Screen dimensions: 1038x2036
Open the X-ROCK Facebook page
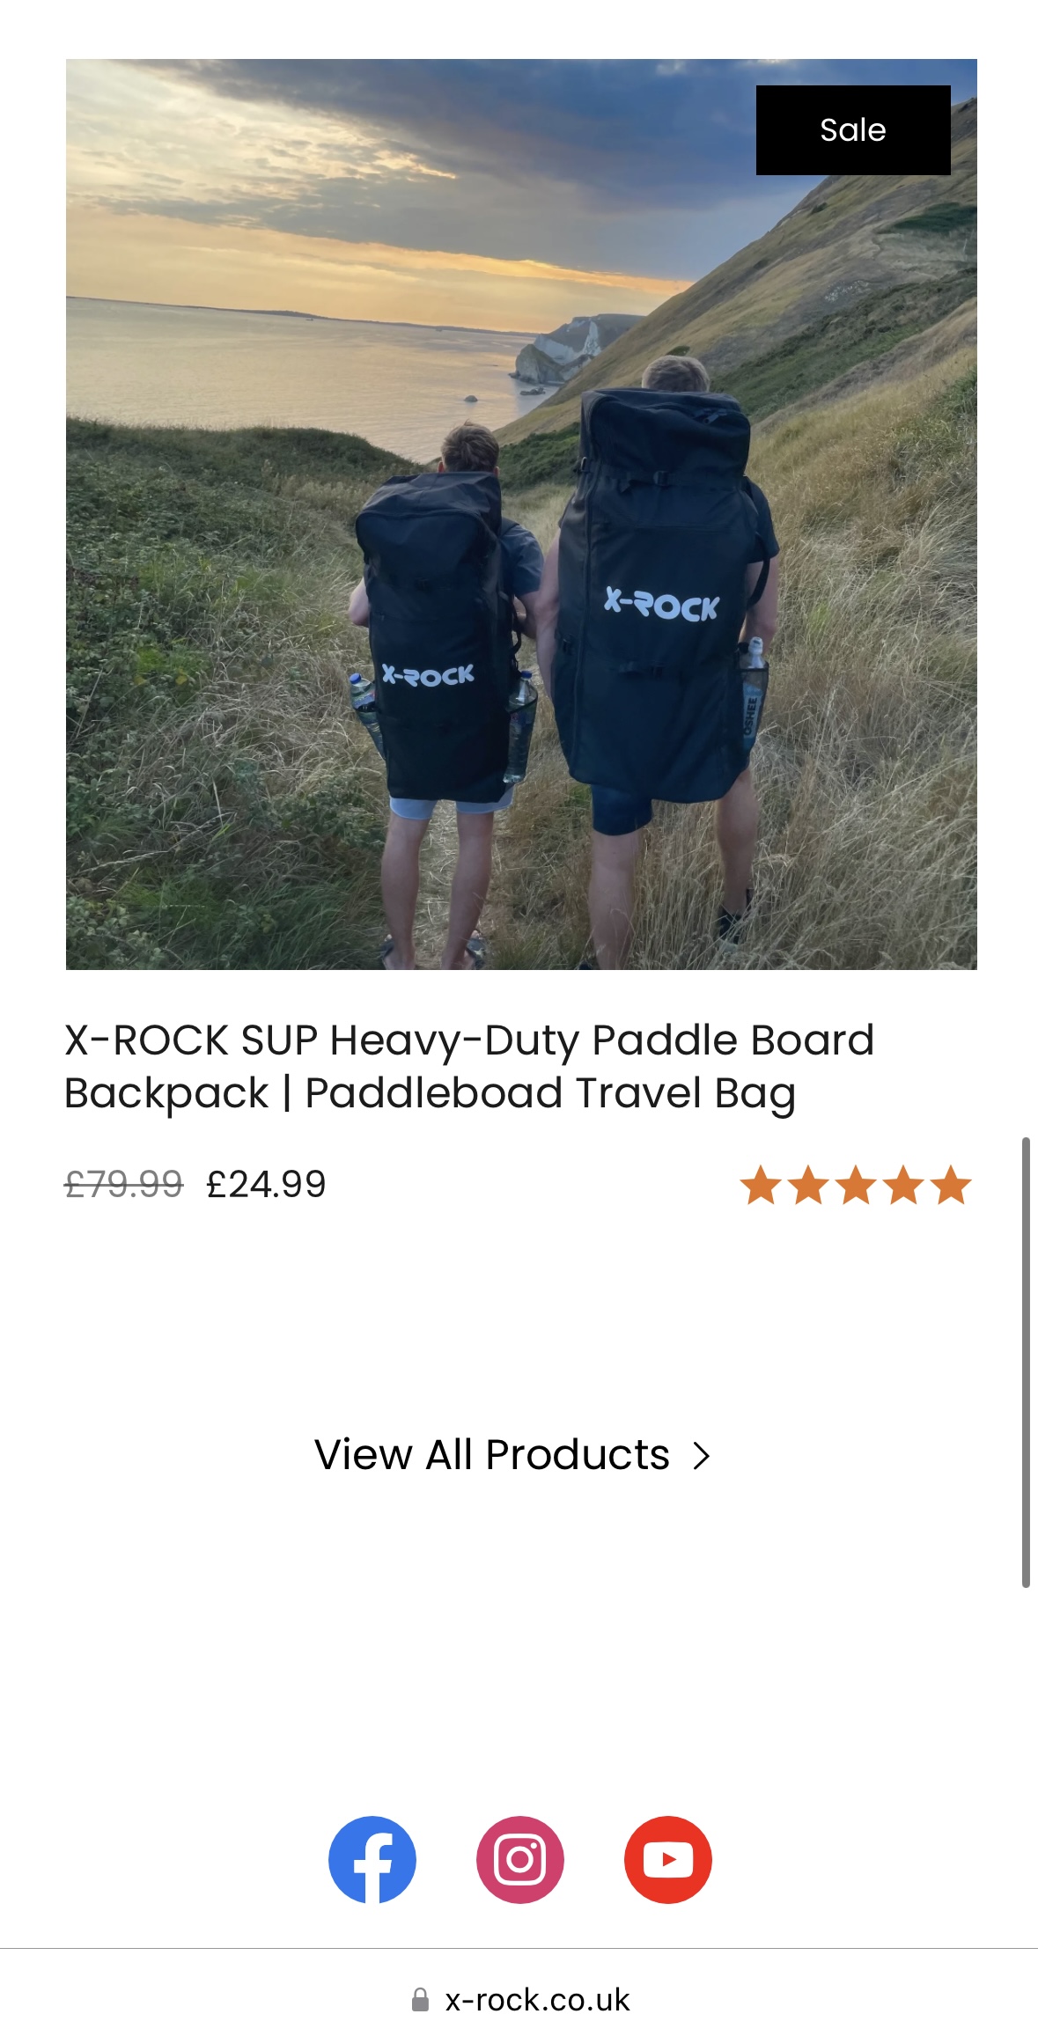(x=372, y=1859)
